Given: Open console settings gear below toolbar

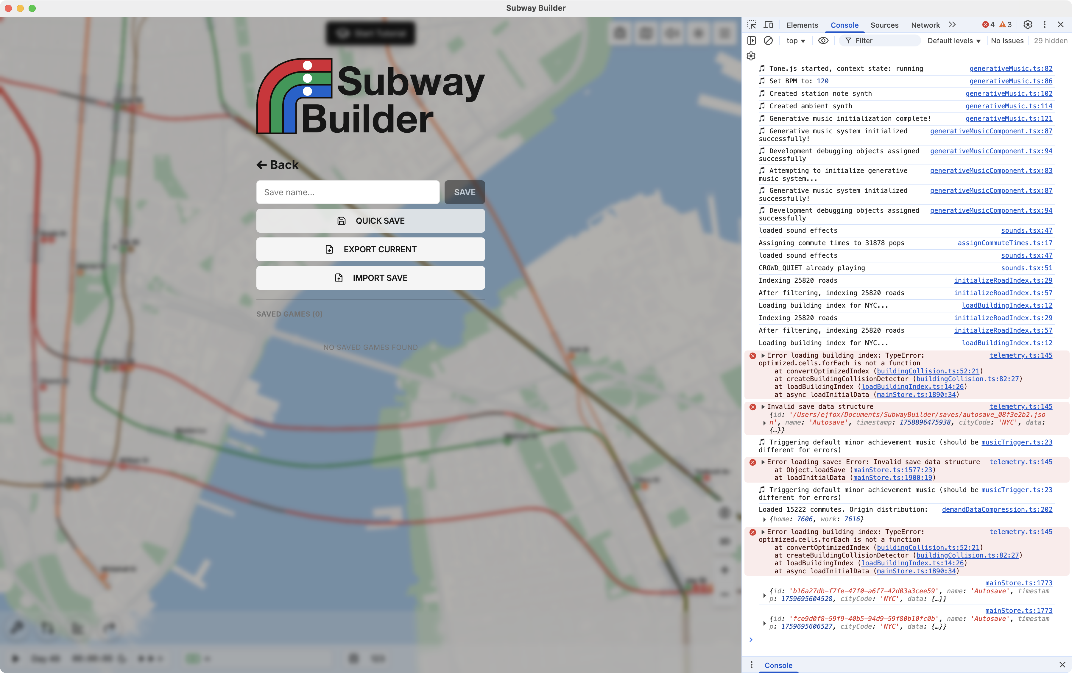Looking at the screenshot, I should click(751, 56).
